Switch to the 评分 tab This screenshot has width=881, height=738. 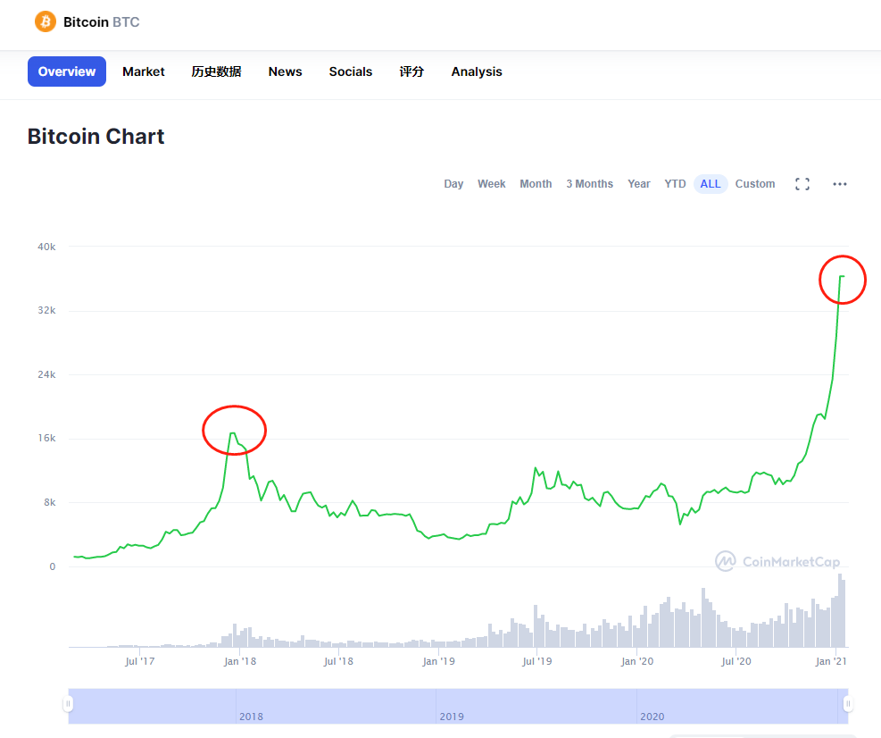411,71
